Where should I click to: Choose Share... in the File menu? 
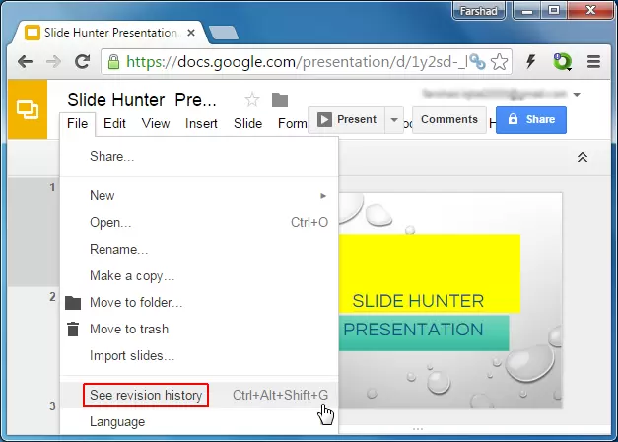pos(199,156)
